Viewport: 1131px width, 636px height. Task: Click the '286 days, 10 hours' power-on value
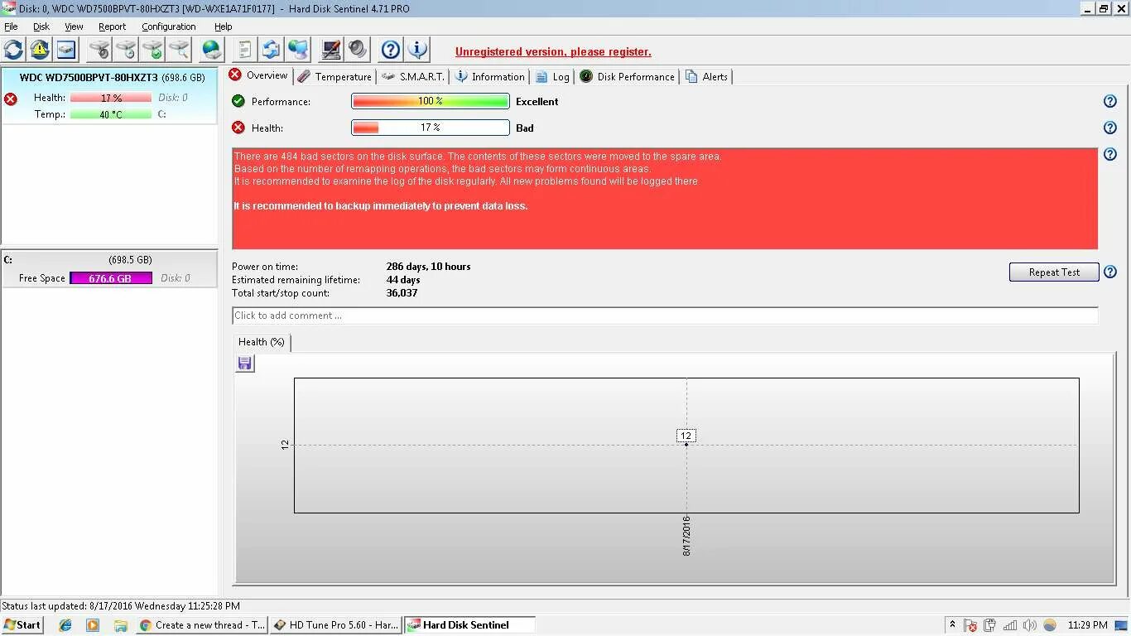pos(428,267)
